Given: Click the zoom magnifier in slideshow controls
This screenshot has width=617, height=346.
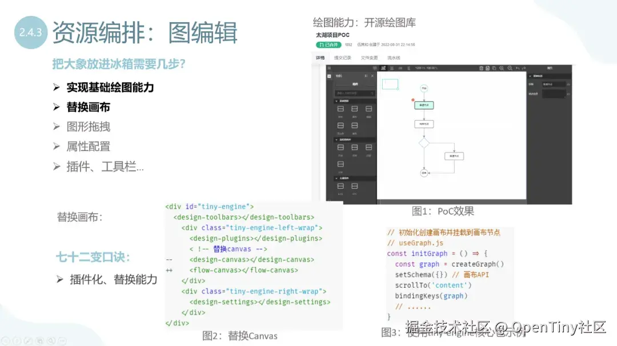Looking at the screenshot, I should (x=51, y=341).
